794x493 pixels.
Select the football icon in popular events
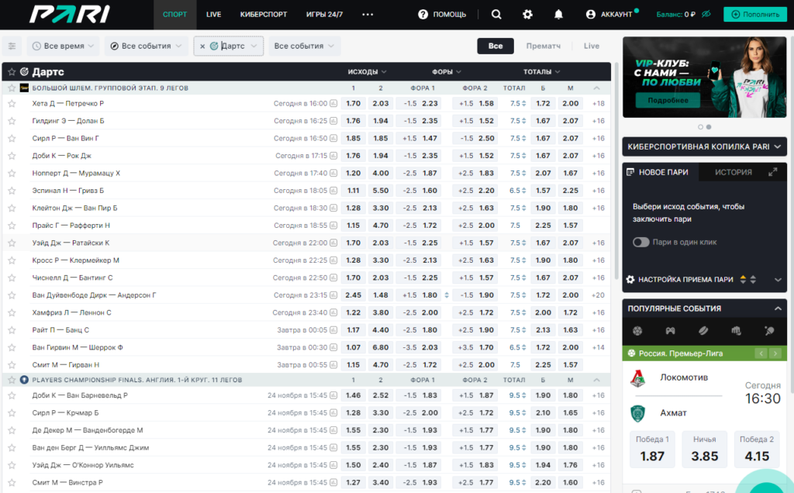click(637, 330)
